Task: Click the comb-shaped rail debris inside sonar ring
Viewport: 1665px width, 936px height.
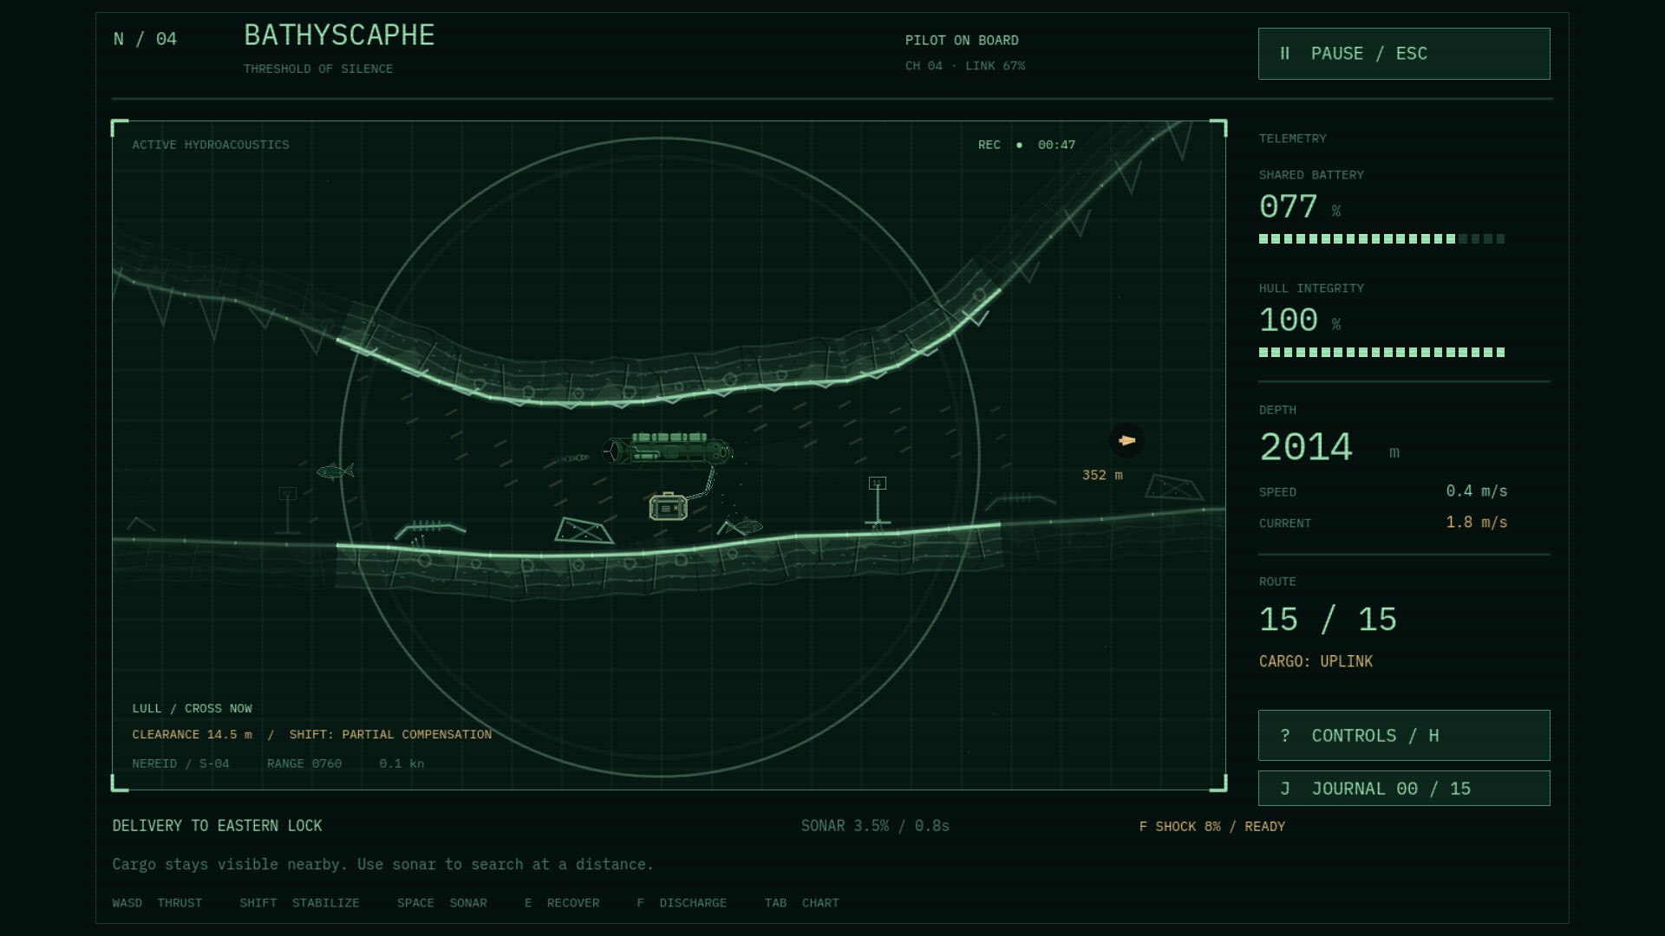Action: coord(430,529)
